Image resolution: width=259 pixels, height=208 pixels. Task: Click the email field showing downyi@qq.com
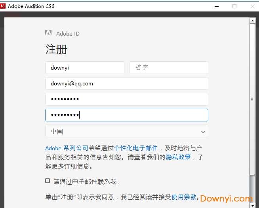(127, 83)
